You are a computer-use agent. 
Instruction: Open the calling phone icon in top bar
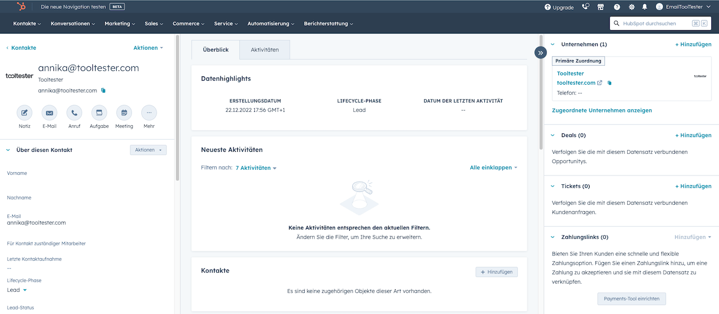(x=585, y=7)
